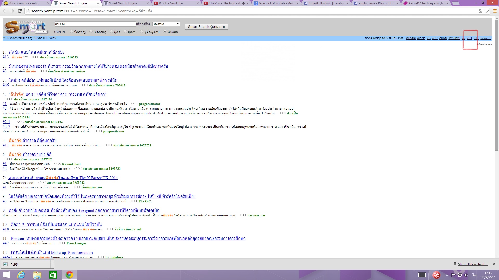Reload the page with the refresh icon

[x=19, y=11]
